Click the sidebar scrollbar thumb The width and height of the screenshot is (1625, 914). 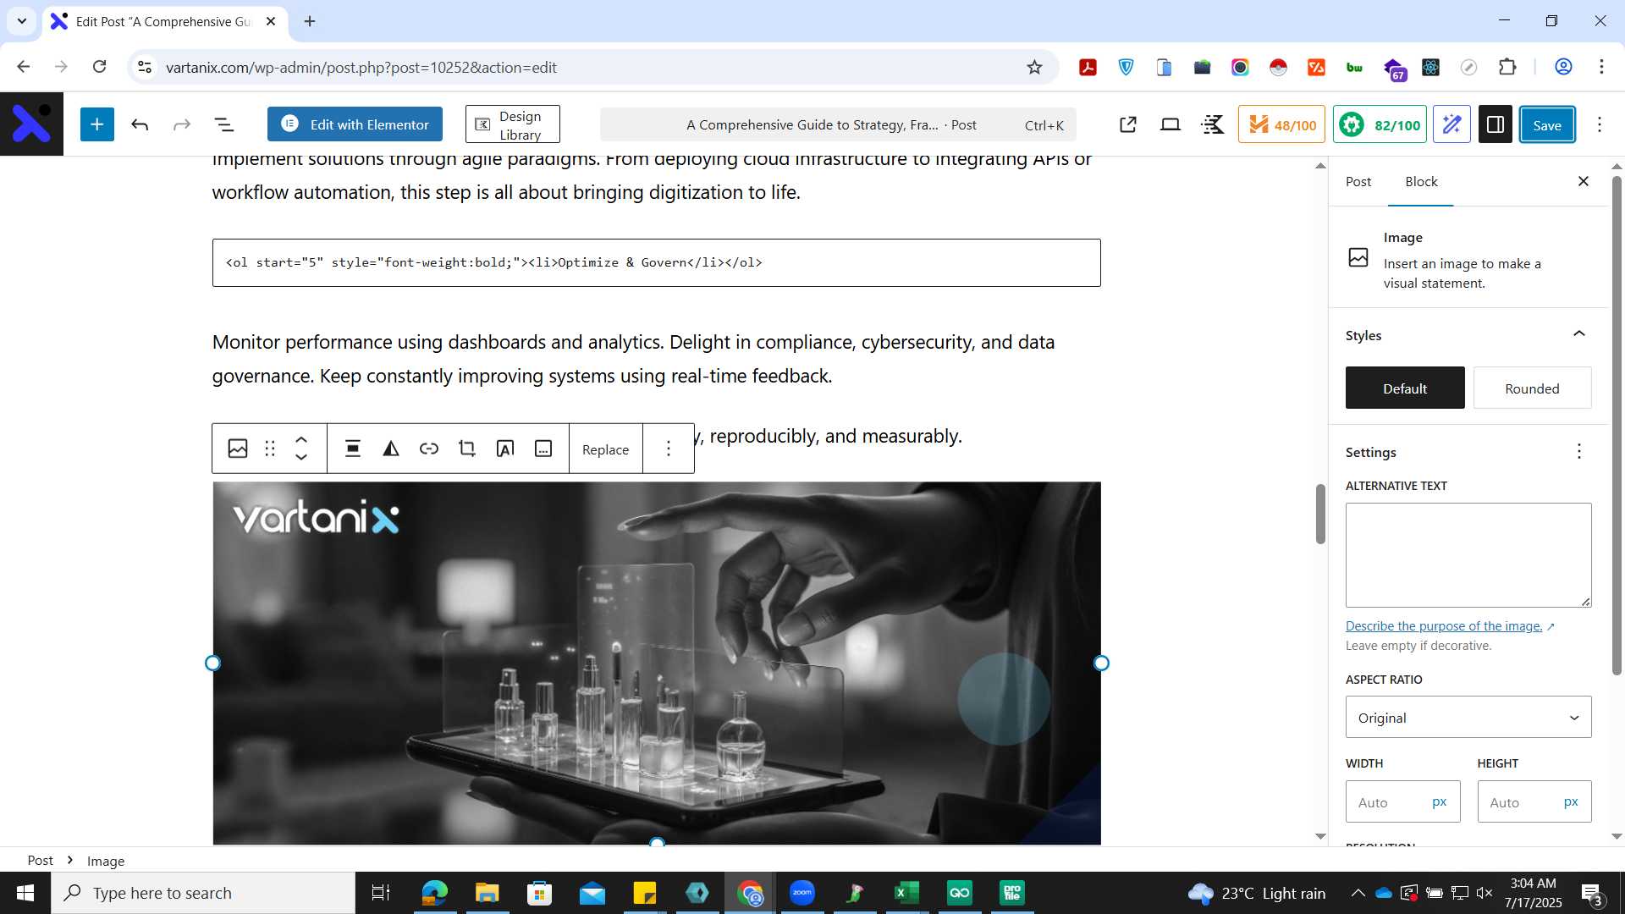(x=1617, y=425)
